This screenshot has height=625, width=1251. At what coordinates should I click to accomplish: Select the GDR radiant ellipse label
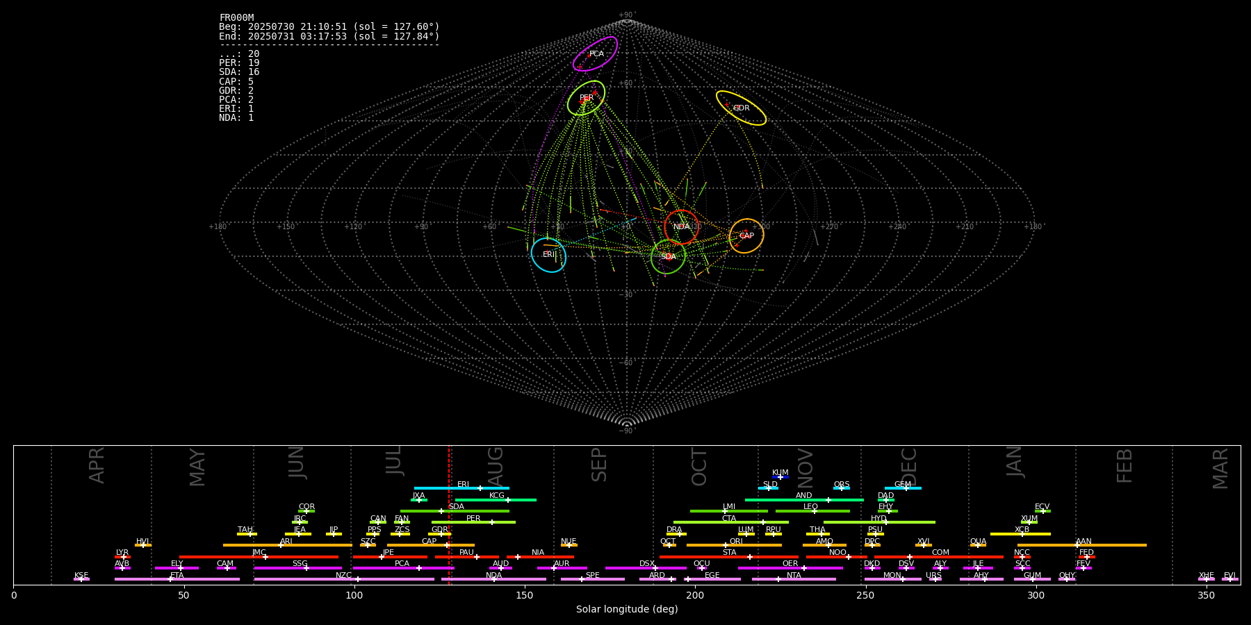[742, 108]
